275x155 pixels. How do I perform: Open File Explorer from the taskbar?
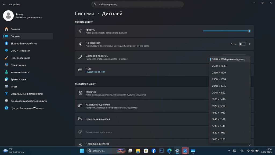click(x=138, y=151)
